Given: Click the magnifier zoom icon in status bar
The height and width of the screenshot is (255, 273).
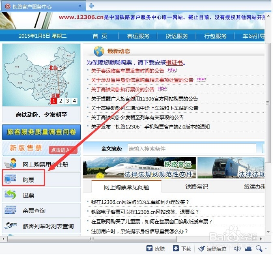Looking at the screenshot, I should tap(259, 249).
